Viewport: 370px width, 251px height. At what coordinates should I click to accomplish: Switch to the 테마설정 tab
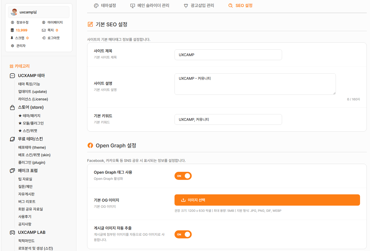pyautogui.click(x=105, y=6)
